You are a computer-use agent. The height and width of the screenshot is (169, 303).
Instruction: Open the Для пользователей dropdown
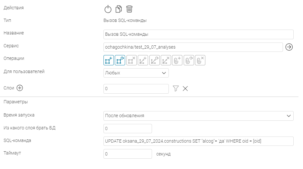click(136, 73)
